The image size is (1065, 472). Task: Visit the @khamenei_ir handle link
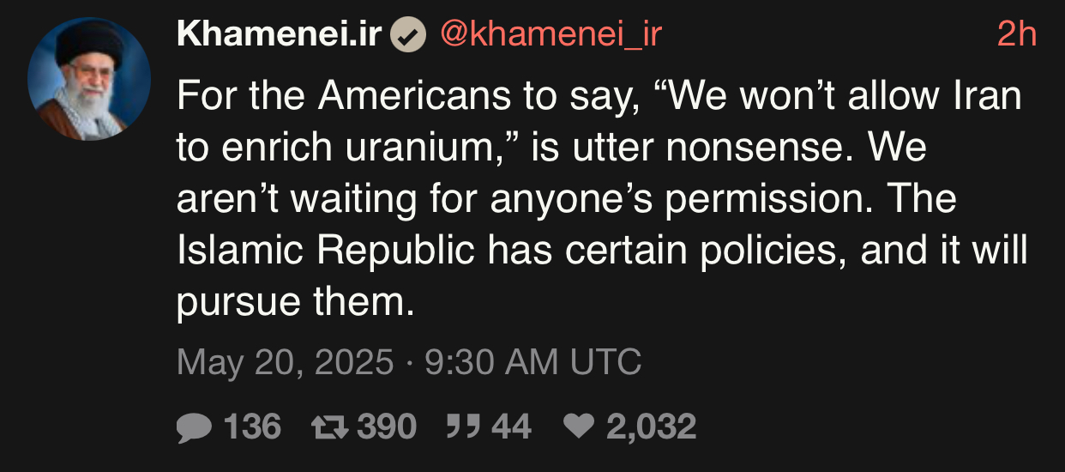tap(551, 36)
